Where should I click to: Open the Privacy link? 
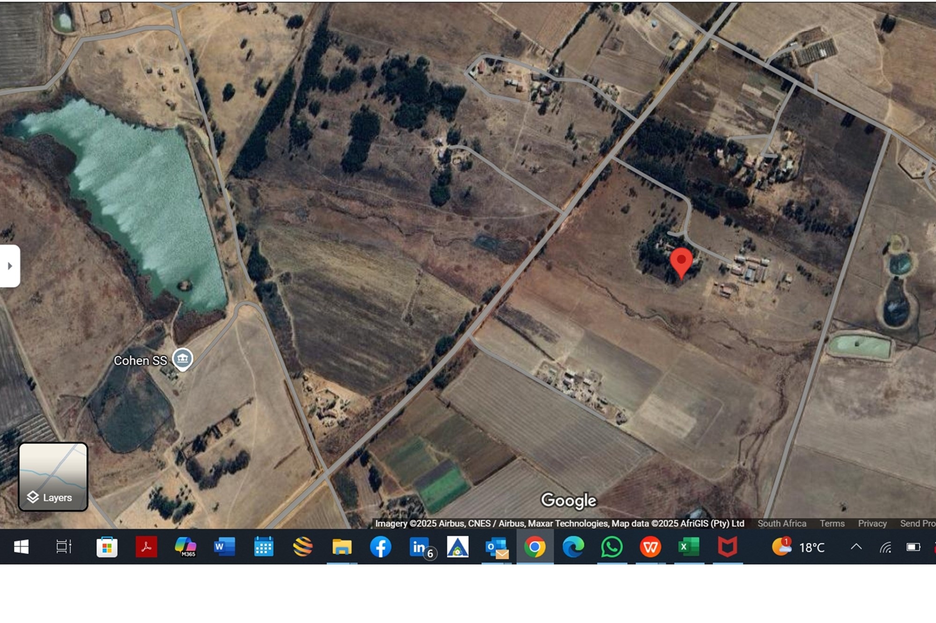point(872,523)
